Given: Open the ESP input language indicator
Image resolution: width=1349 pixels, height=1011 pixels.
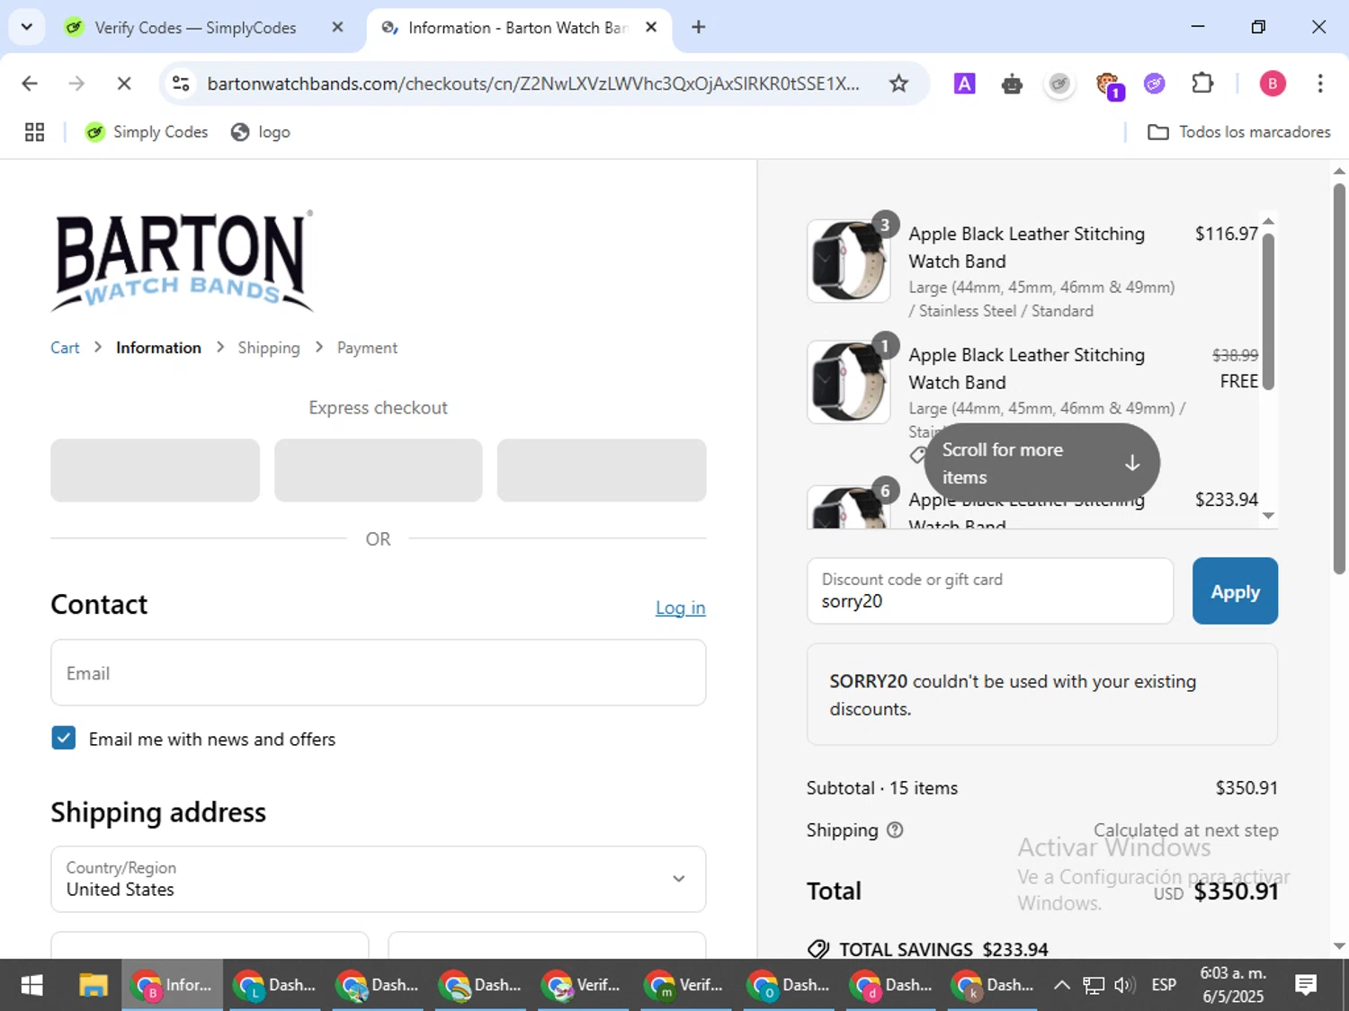Looking at the screenshot, I should coord(1164,986).
